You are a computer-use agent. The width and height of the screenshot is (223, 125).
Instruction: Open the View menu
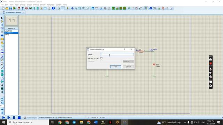(11, 5)
